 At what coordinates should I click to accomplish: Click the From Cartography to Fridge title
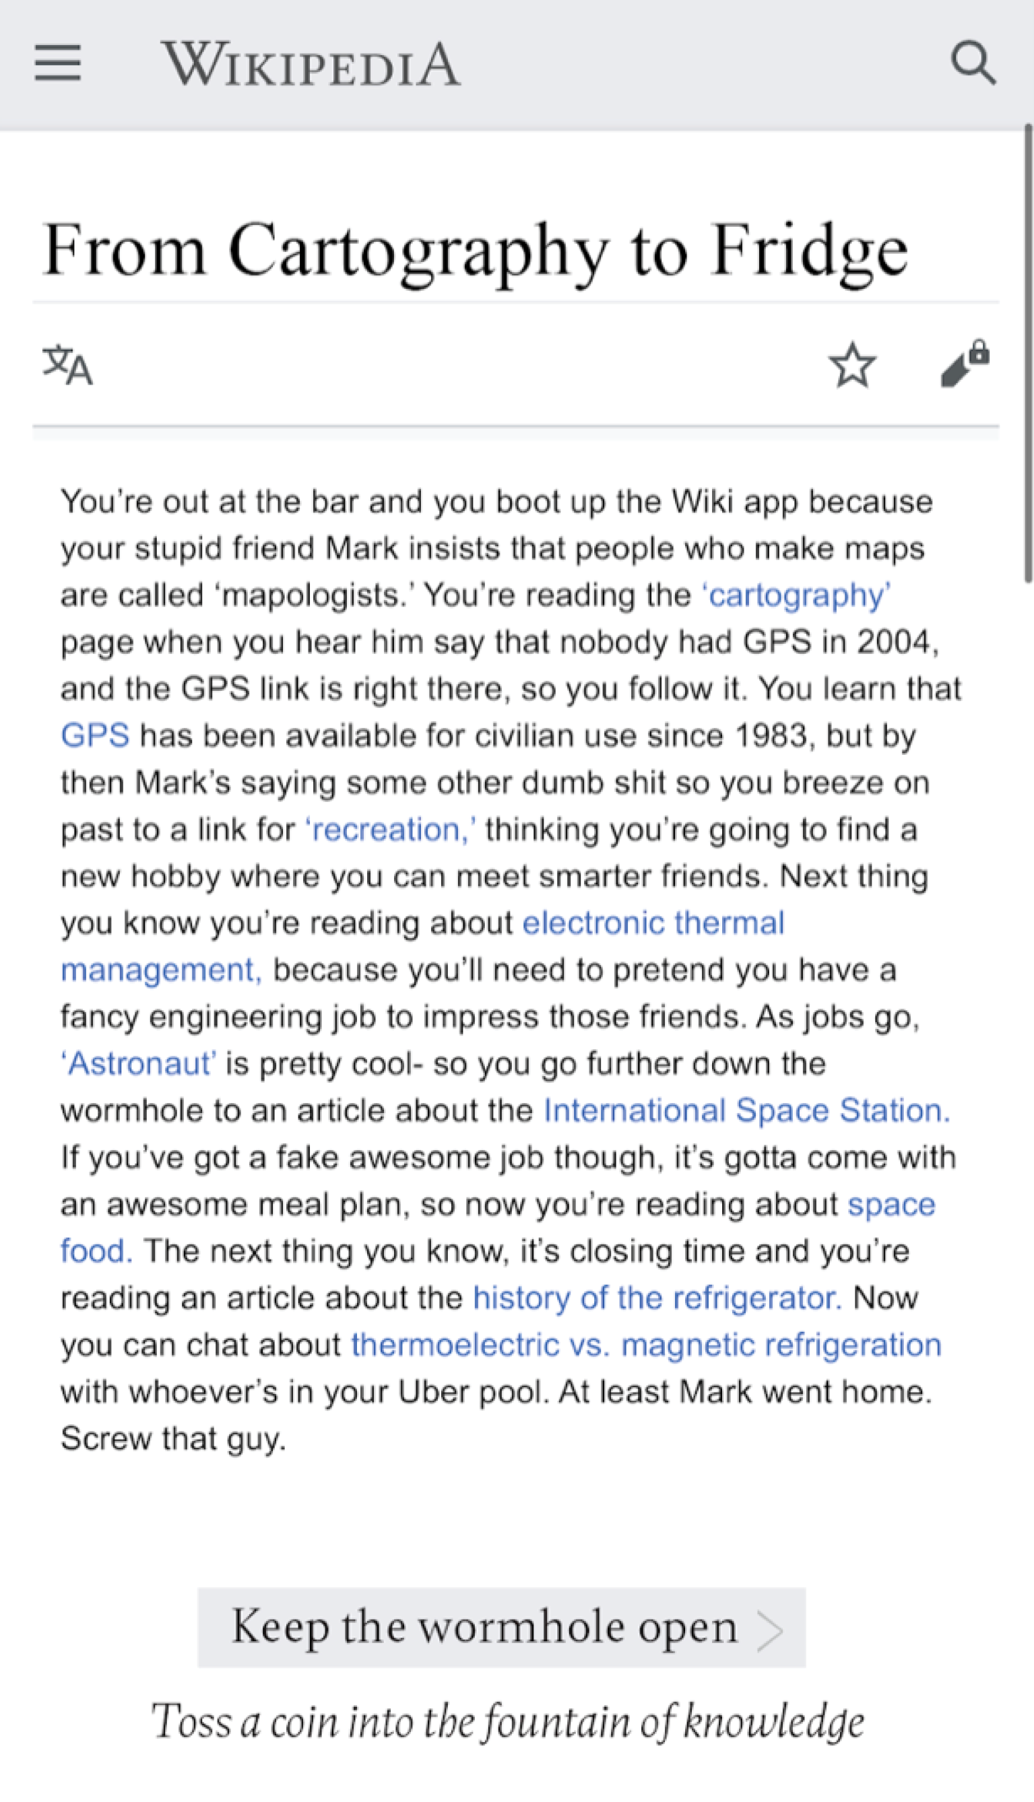pos(476,250)
